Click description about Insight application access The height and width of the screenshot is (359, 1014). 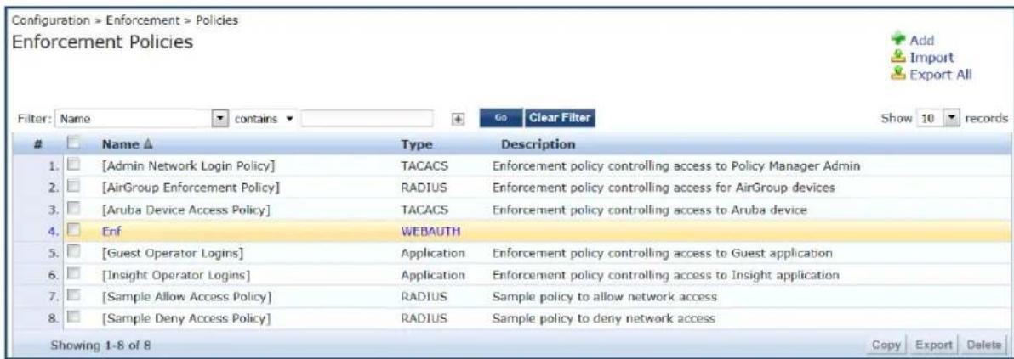(x=666, y=275)
